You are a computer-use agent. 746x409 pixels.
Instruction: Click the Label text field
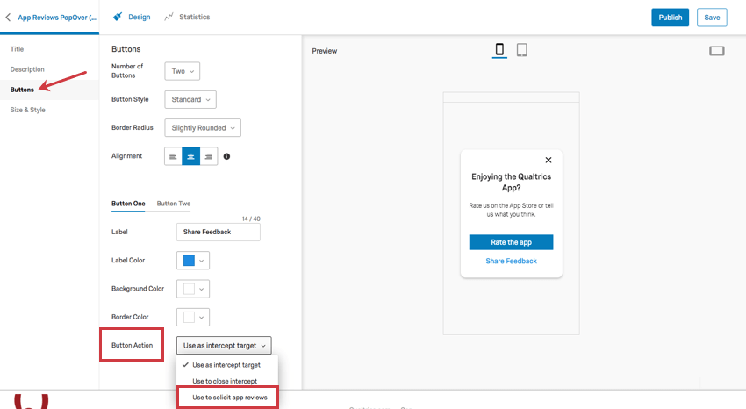point(218,232)
